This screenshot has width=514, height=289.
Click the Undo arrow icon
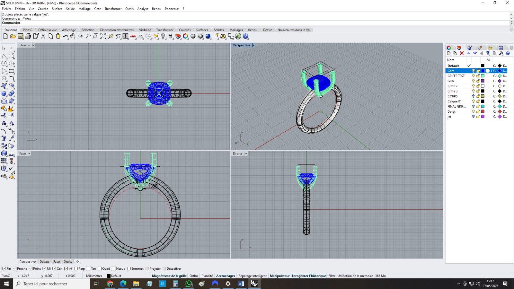click(x=65, y=36)
